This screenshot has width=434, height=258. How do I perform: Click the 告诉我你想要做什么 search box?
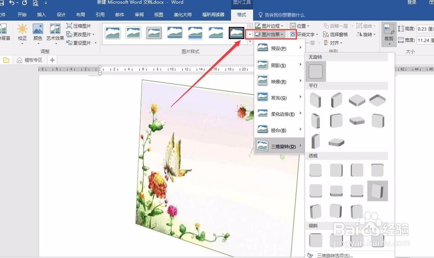[282, 15]
